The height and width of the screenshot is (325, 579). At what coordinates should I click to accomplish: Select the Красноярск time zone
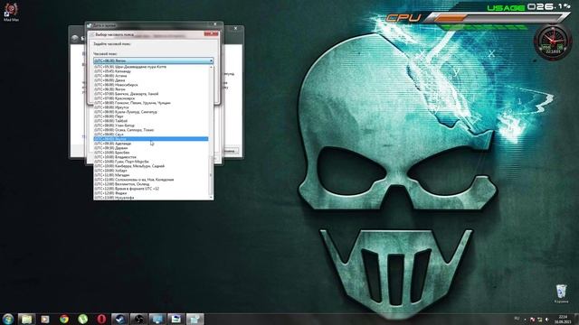(151, 98)
